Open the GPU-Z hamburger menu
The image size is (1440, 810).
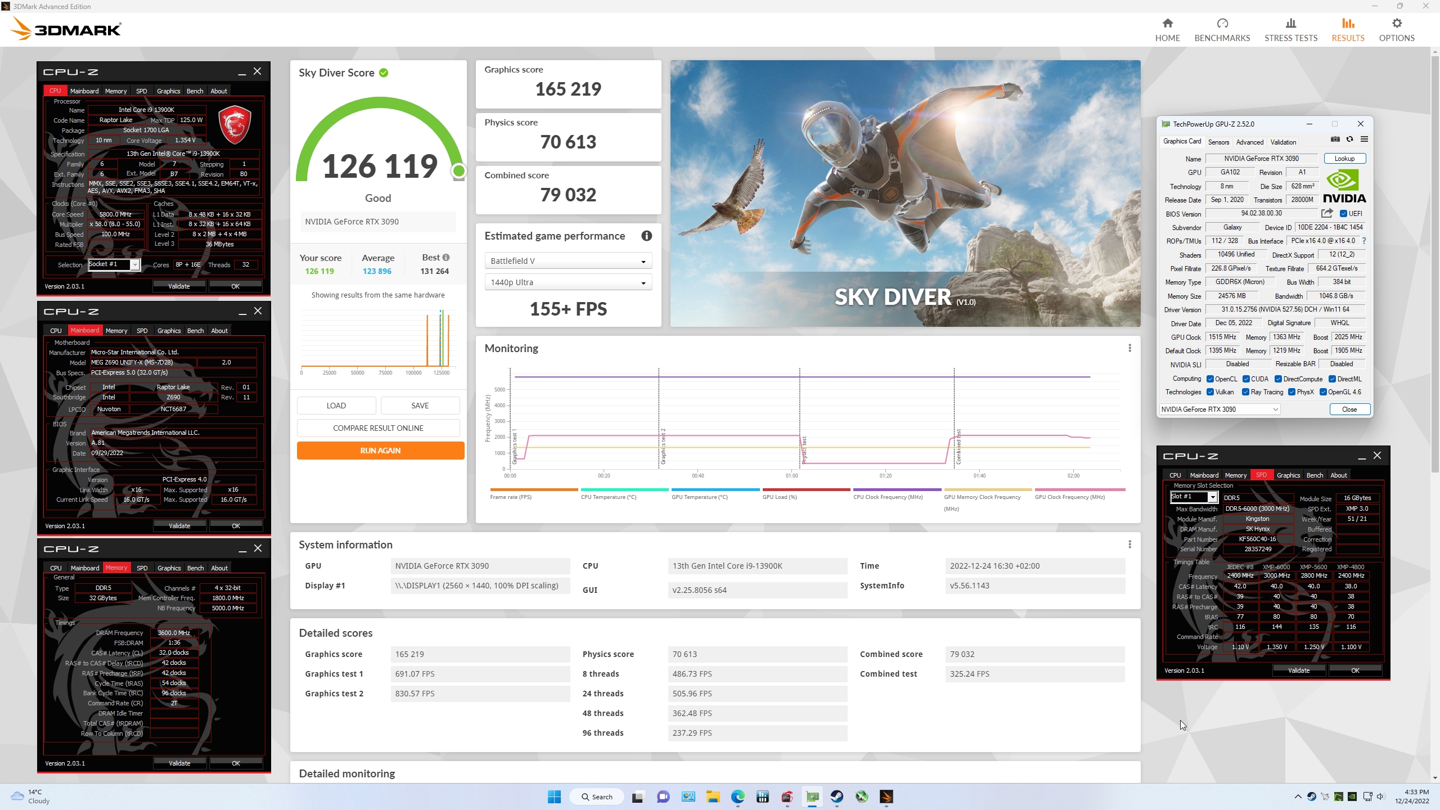point(1364,139)
